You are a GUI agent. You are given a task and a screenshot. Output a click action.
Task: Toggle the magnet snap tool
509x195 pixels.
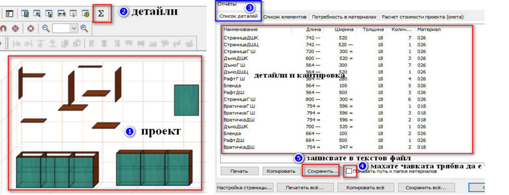point(3,28)
